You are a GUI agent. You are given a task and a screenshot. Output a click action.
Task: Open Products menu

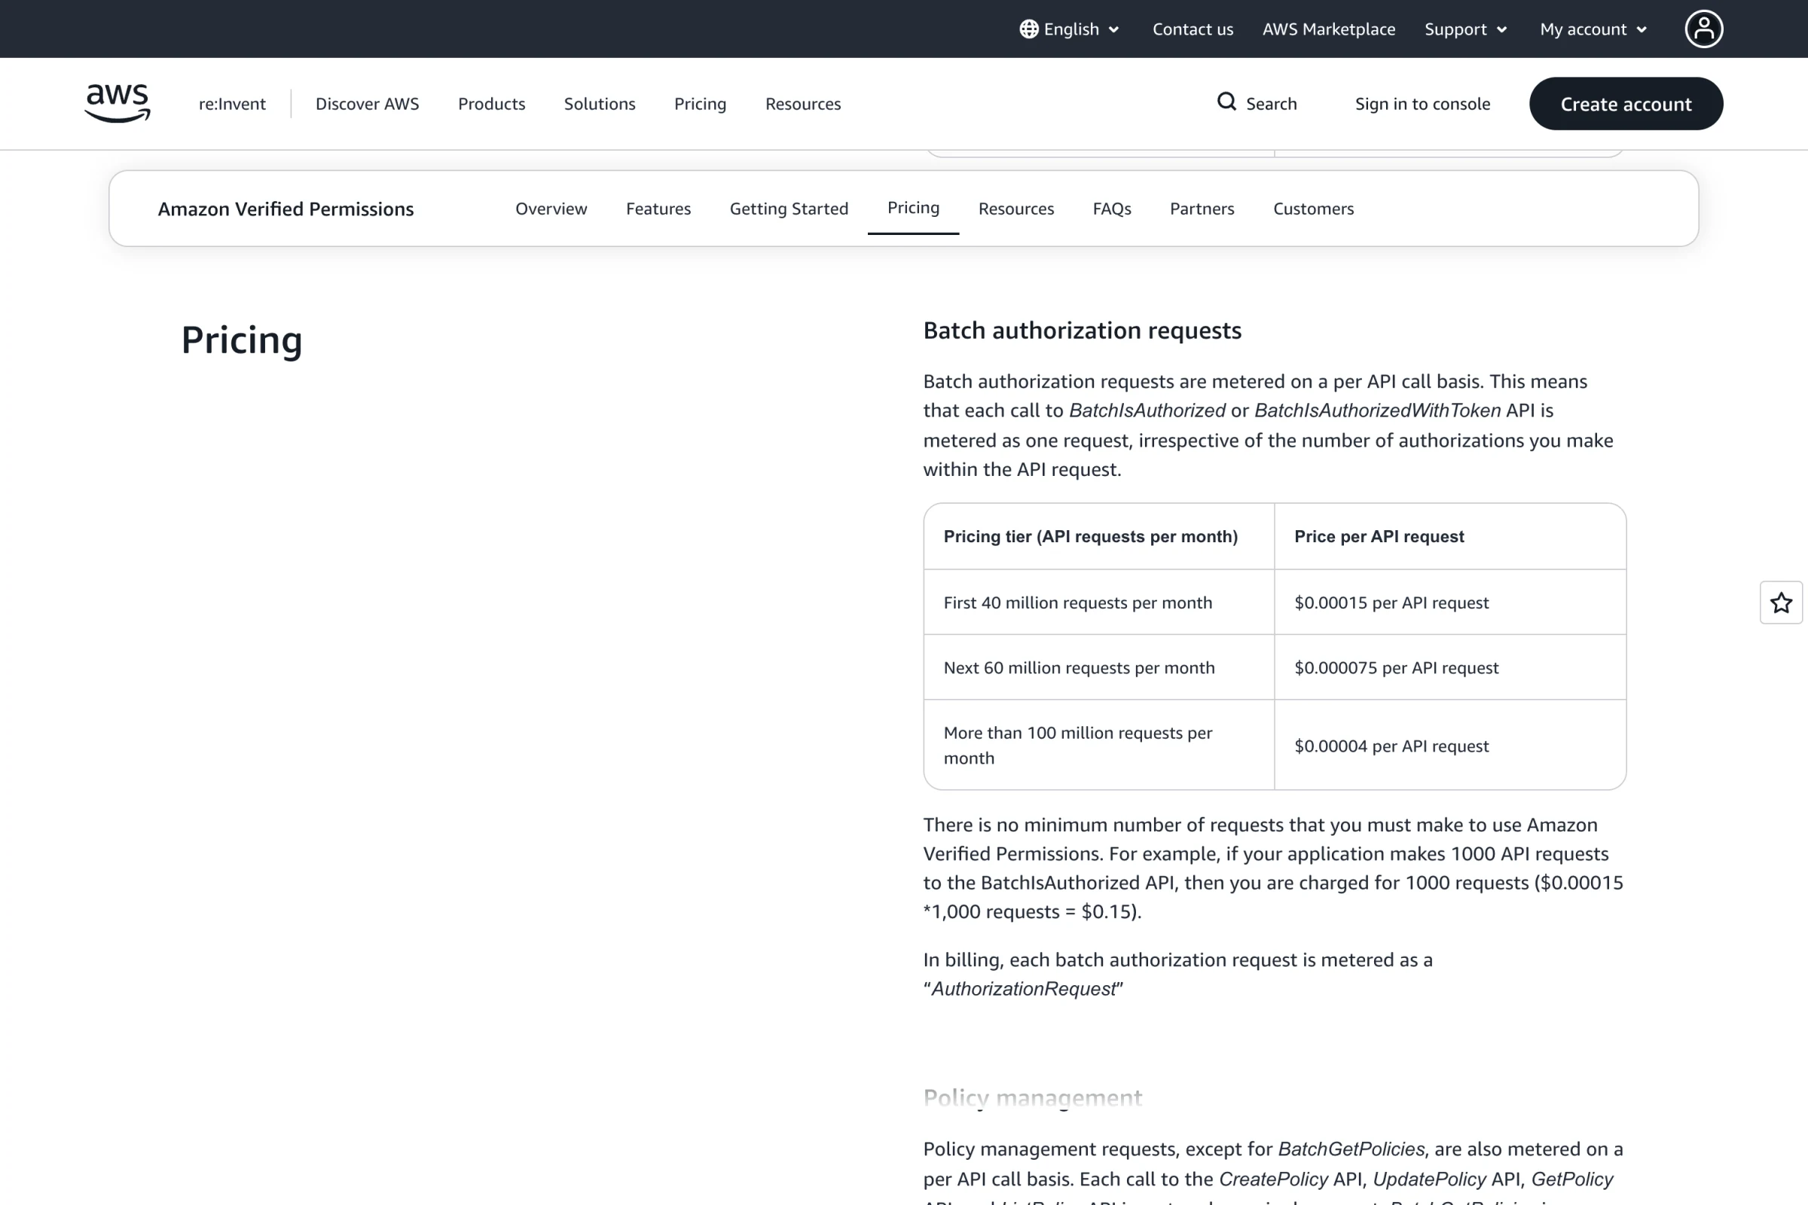pyautogui.click(x=491, y=104)
